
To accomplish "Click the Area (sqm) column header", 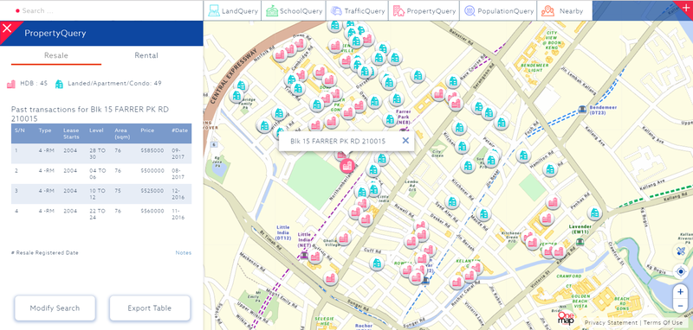I will point(121,134).
